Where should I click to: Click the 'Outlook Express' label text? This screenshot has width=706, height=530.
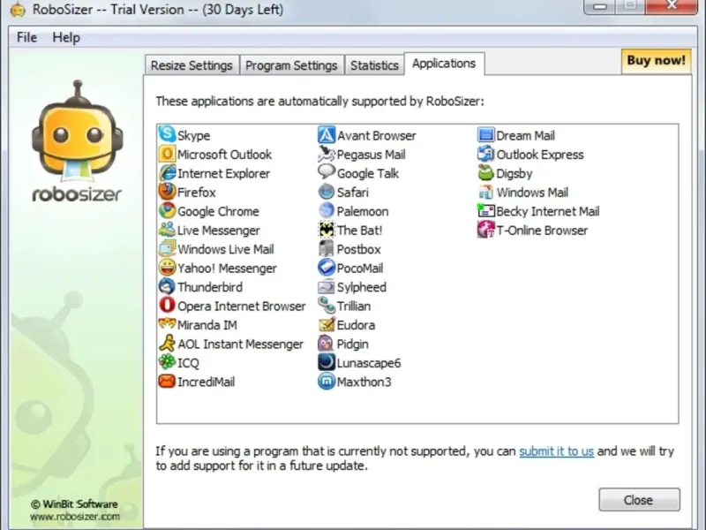click(x=540, y=155)
